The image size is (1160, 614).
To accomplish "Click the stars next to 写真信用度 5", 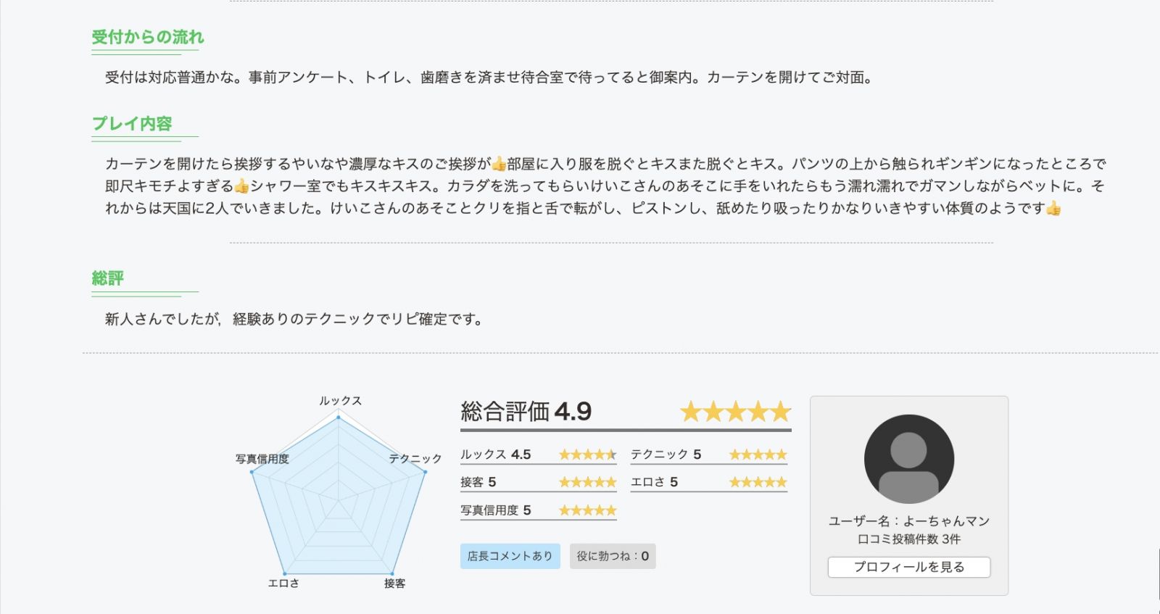I will (x=587, y=510).
